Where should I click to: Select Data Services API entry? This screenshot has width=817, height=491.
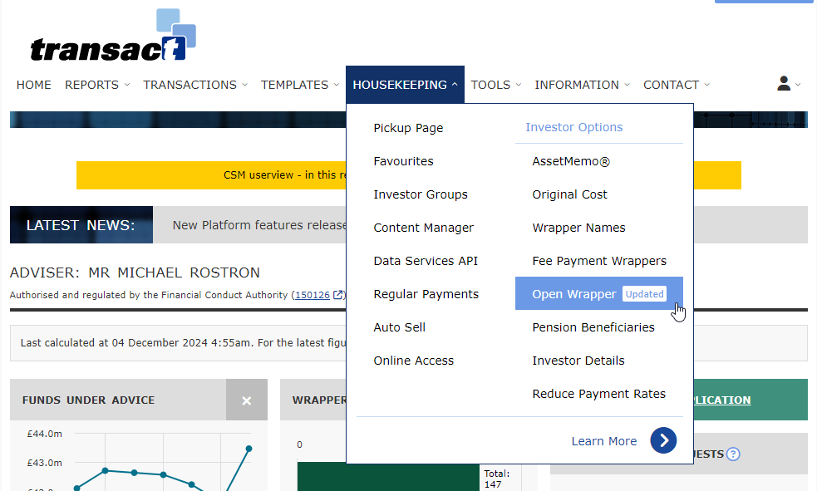(426, 261)
